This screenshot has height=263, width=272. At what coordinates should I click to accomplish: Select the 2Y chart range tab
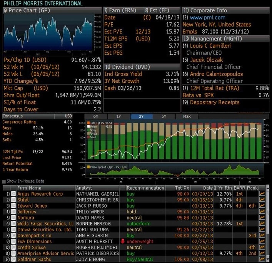pyautogui.click(x=141, y=116)
